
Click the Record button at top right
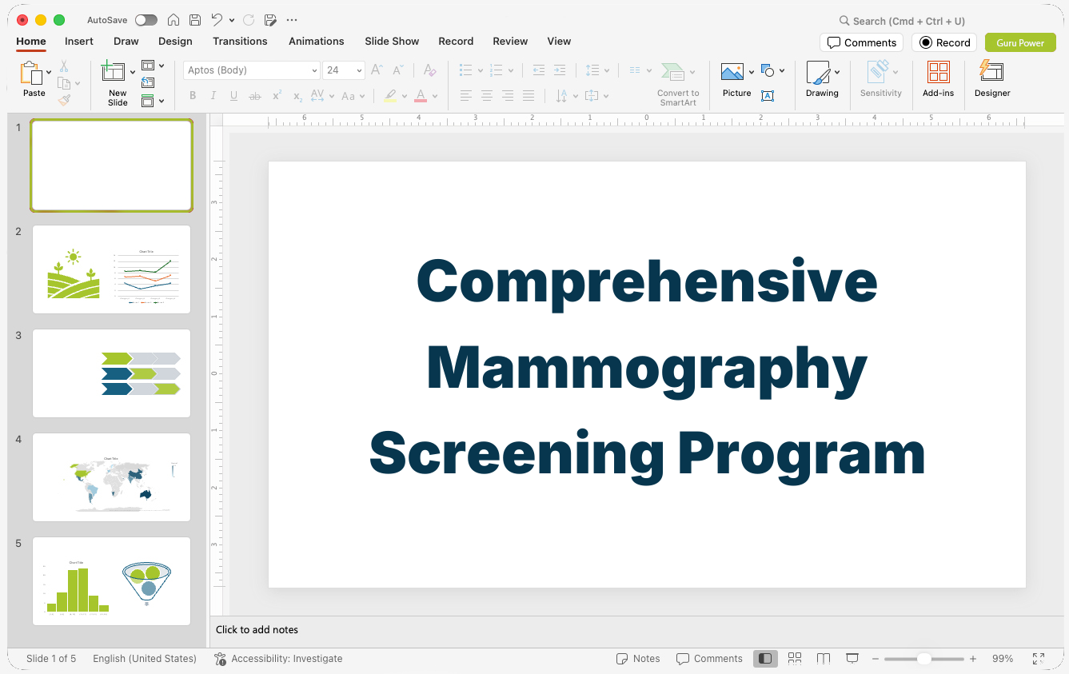coord(945,42)
